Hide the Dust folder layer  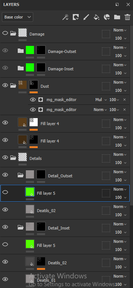pos(5,85)
